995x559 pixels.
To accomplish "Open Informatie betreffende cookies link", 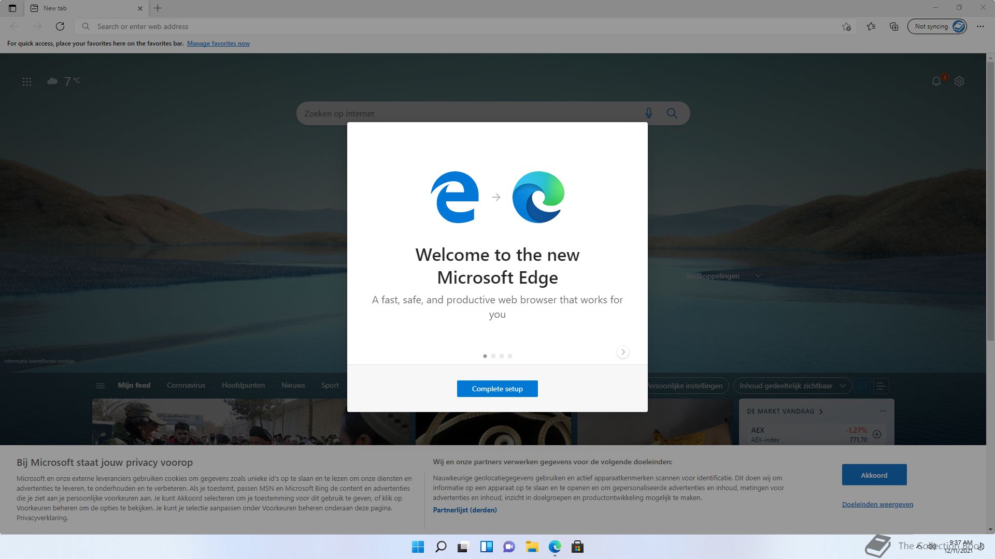I will click(39, 361).
